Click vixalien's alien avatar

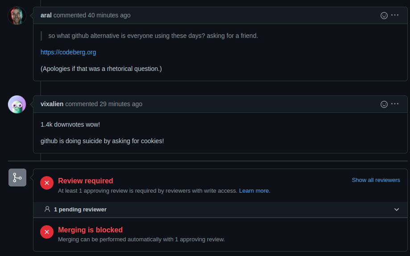(x=17, y=104)
